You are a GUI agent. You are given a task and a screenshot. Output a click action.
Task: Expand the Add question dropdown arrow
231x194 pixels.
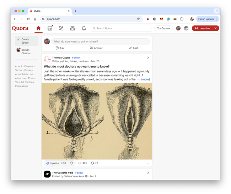pos(215,28)
